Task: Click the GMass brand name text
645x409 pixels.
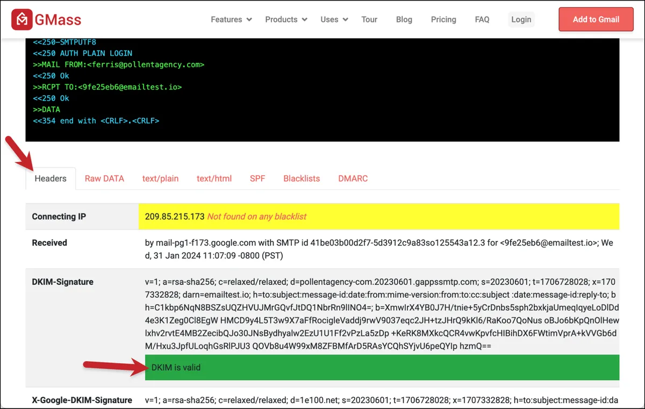Action: coord(58,20)
